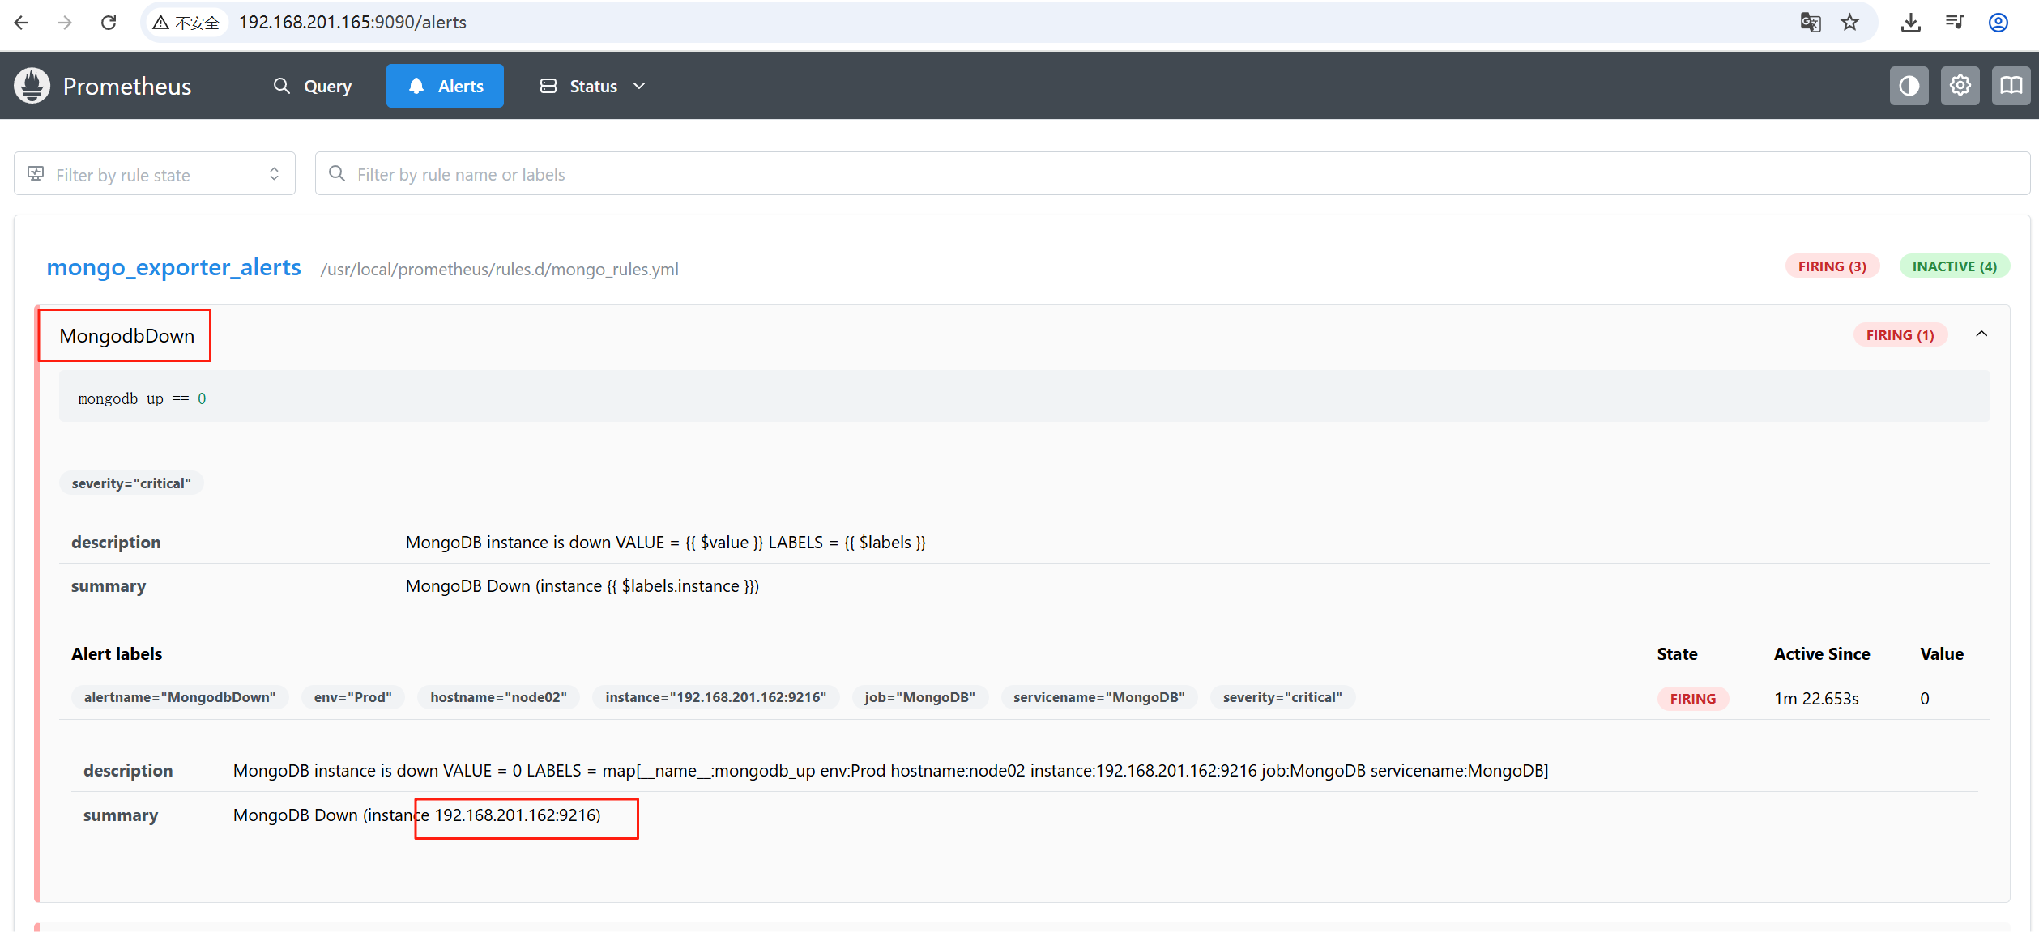Click the FIRING (3) badge

(1832, 266)
